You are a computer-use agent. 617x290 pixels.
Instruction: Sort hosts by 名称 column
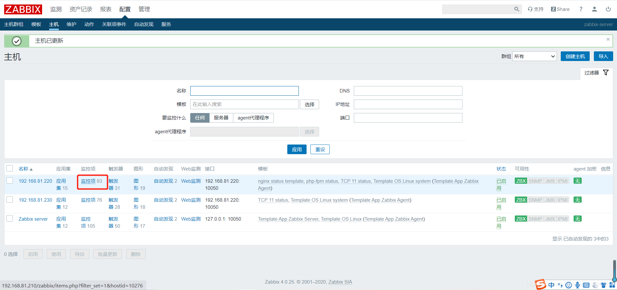[x=25, y=169]
